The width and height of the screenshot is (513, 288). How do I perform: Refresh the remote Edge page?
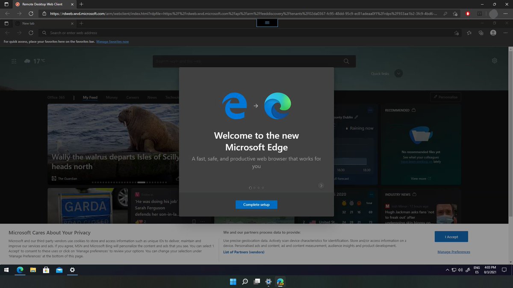31,33
